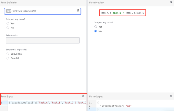Select Yes radio in Form Definition
The height and width of the screenshot is (111, 174).
click(8, 23)
